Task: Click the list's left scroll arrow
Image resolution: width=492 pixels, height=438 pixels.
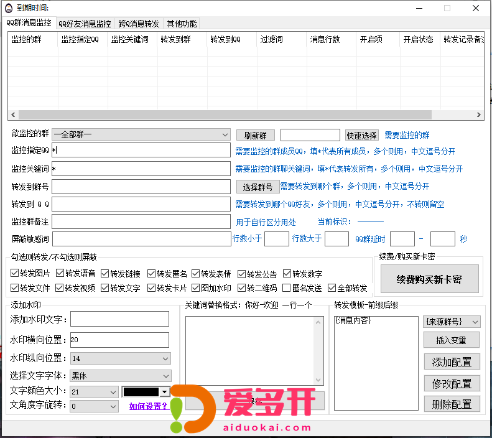Action: (13, 115)
